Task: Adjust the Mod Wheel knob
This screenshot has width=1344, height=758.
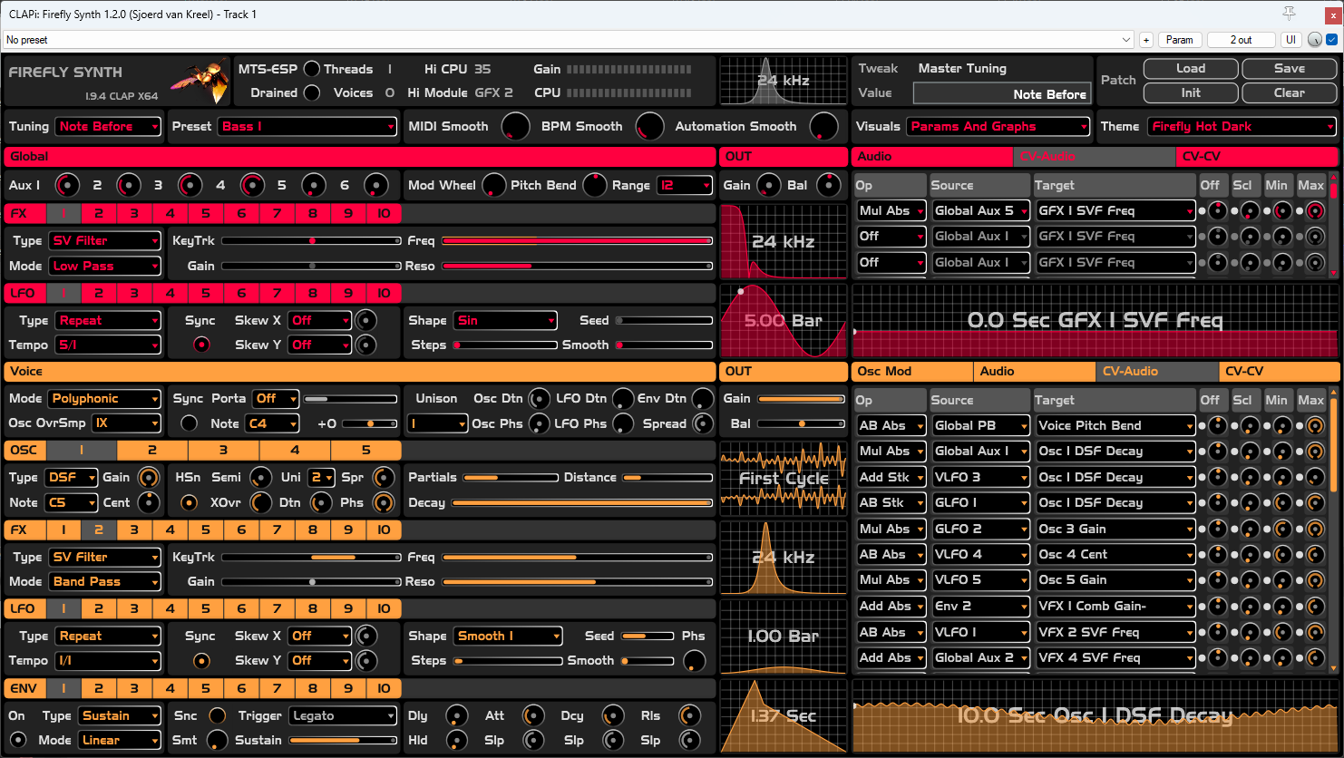Action: click(x=493, y=186)
